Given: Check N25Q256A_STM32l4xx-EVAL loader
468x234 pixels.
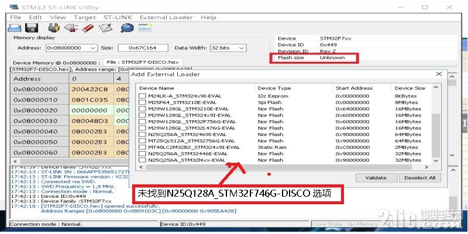Looking at the screenshot, I should pos(142,160).
